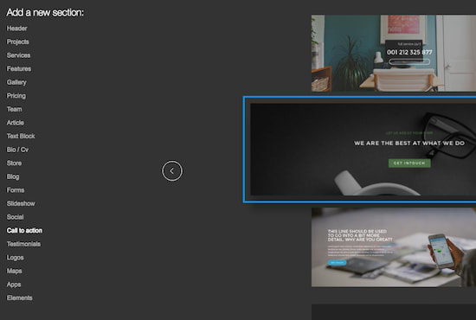Open Pricing section templates
Image resolution: width=476 pixels, height=320 pixels.
(x=16, y=96)
